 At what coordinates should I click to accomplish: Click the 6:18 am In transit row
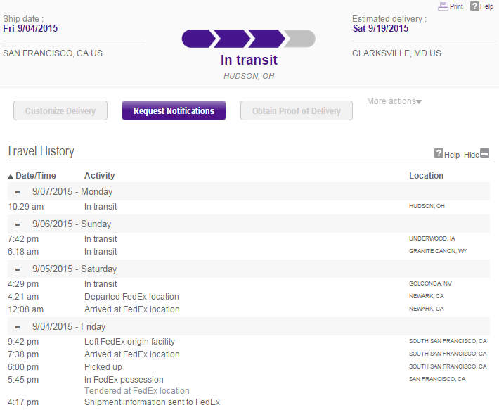pos(249,252)
